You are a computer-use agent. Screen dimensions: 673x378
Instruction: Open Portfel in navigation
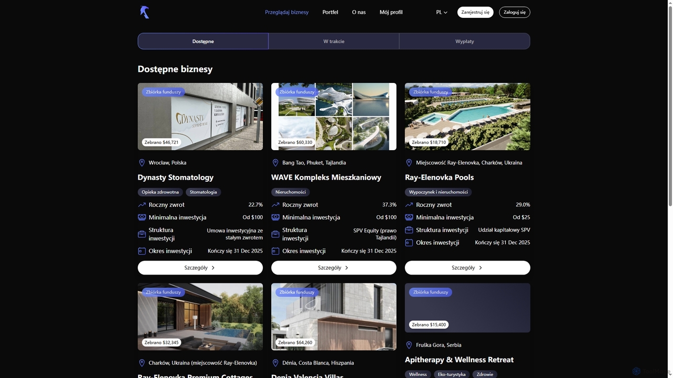point(330,12)
